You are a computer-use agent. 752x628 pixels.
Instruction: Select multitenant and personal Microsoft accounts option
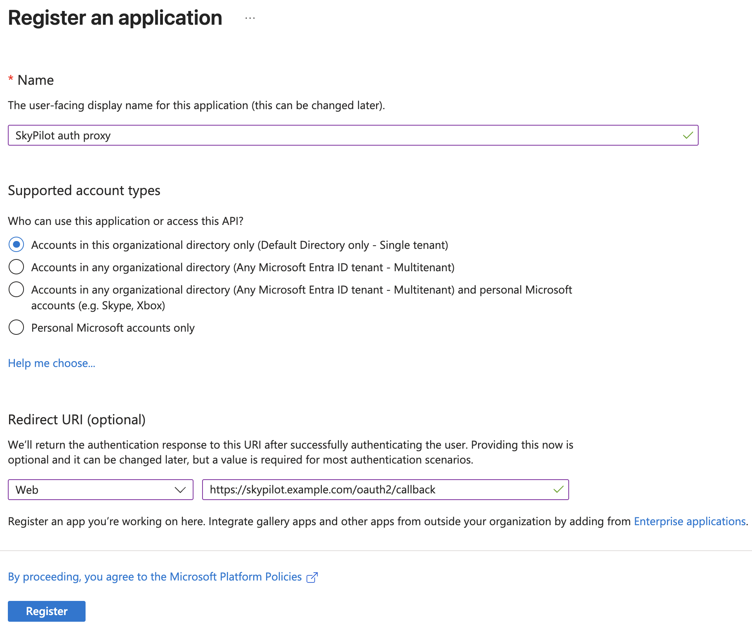point(16,289)
